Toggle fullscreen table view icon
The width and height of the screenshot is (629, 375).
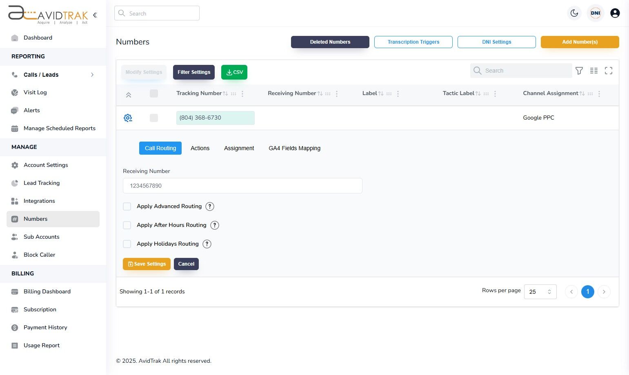pyautogui.click(x=609, y=71)
